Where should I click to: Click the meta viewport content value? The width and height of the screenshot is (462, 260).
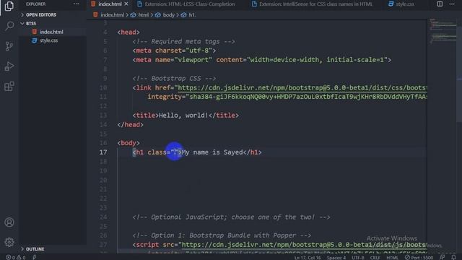point(317,60)
